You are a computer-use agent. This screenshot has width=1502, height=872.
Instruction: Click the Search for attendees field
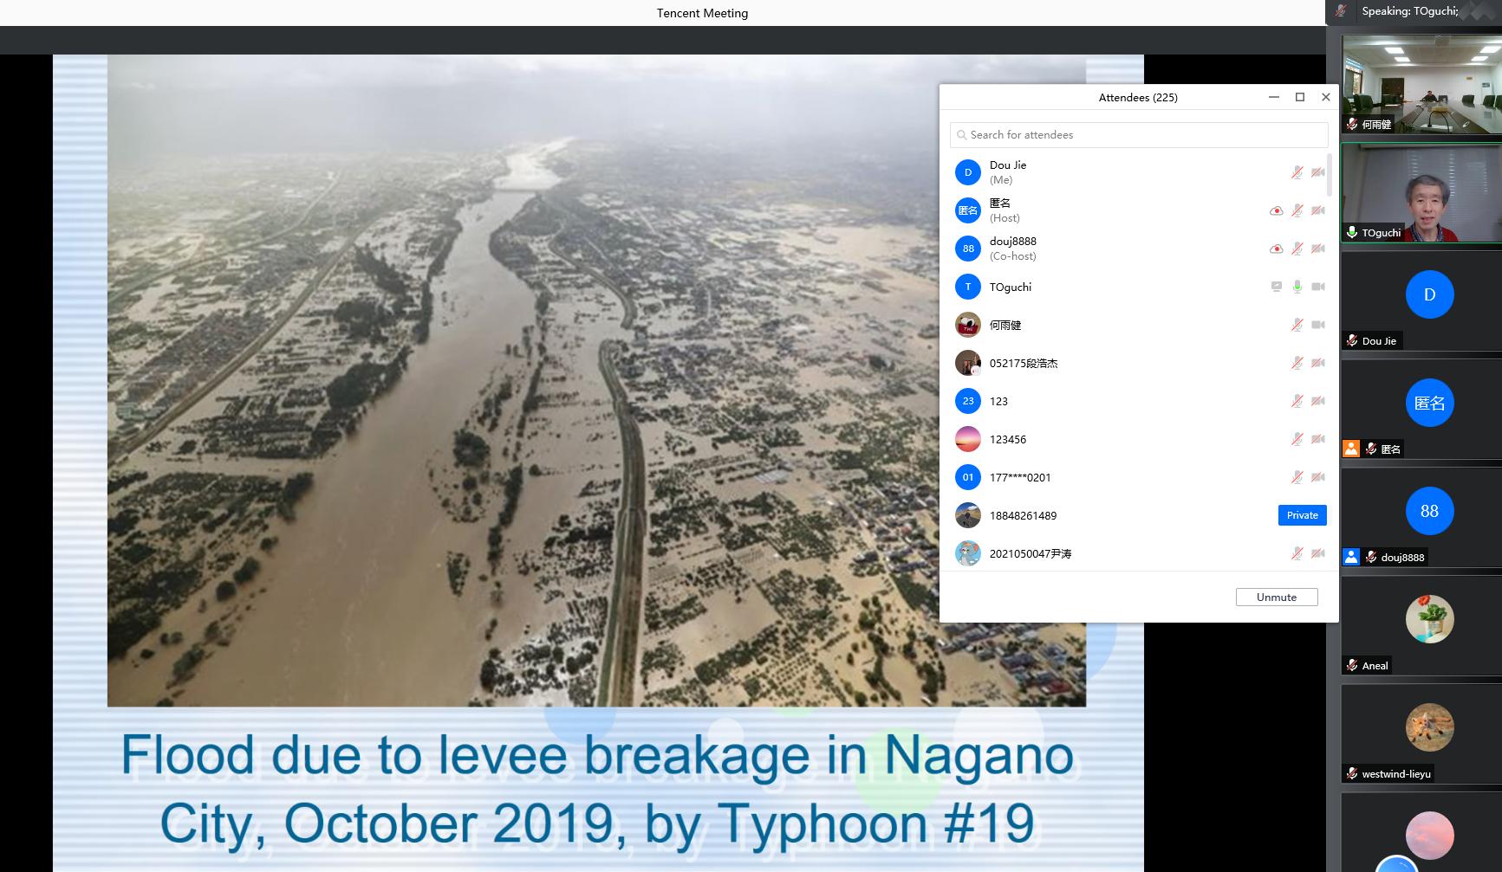pos(1139,135)
